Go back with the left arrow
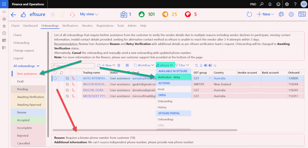 tap(13, 15)
